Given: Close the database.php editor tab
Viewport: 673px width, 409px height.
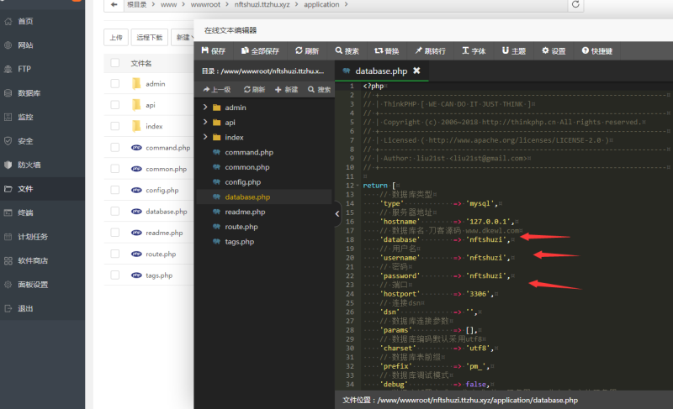Looking at the screenshot, I should (x=416, y=71).
